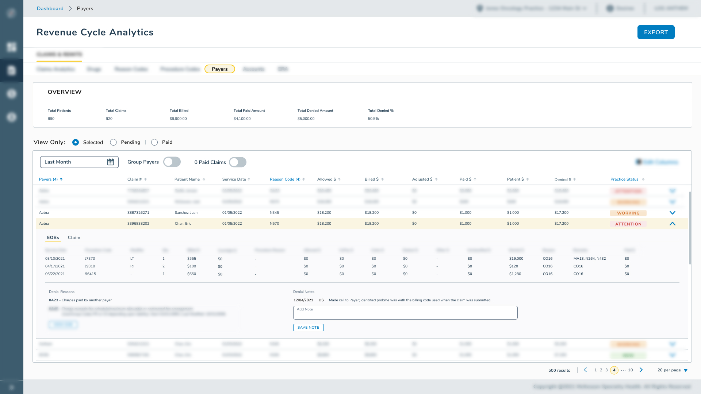Click claim number 3396838202
Image resolution: width=701 pixels, height=394 pixels.
[x=138, y=224]
